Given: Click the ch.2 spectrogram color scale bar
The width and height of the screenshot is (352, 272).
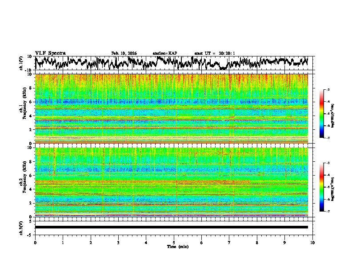Looking at the screenshot, I should pos(322,187).
